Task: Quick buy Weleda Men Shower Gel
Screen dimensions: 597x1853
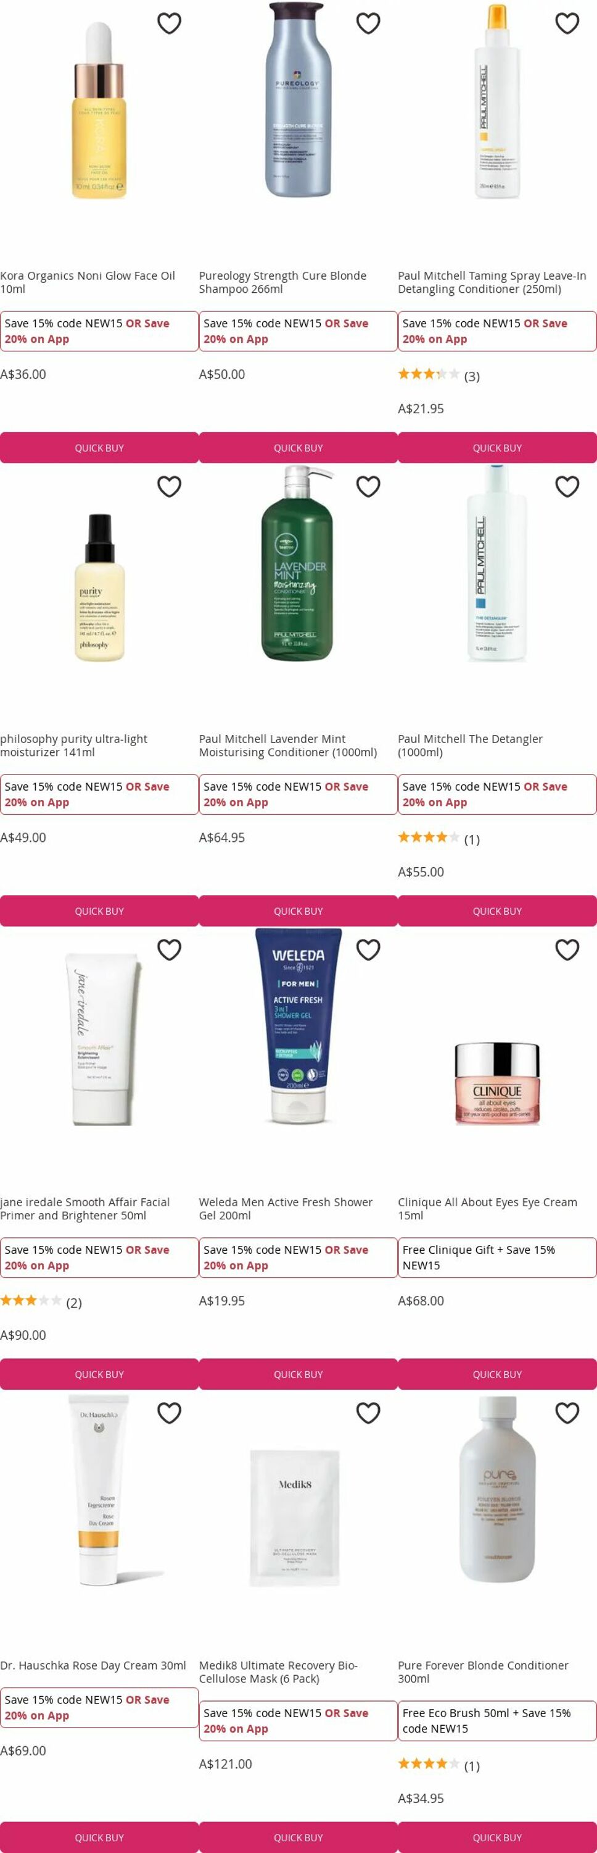Action: 298,1374
